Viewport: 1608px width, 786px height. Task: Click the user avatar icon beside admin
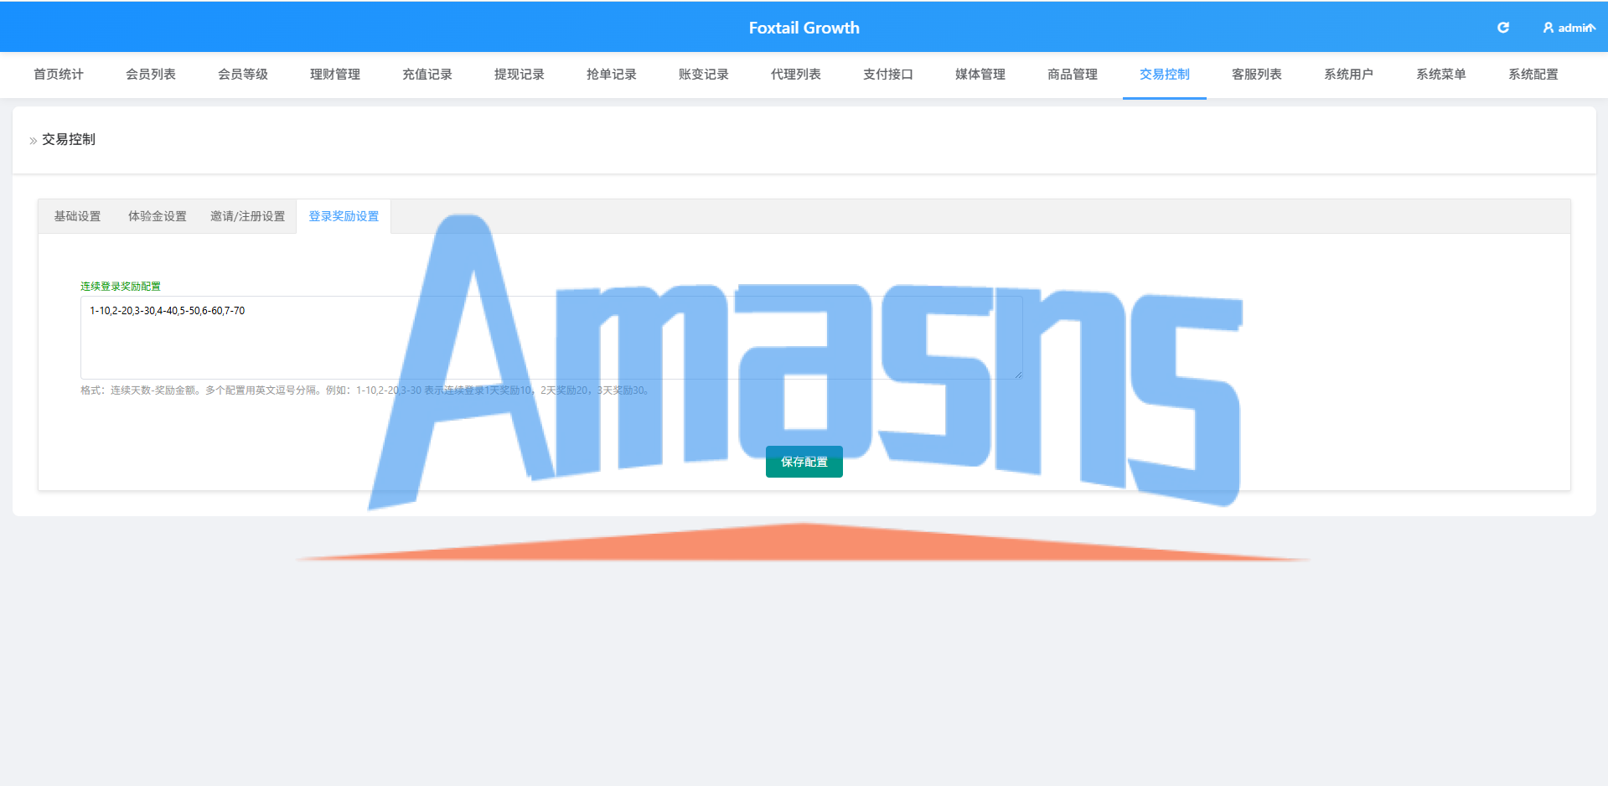point(1549,28)
